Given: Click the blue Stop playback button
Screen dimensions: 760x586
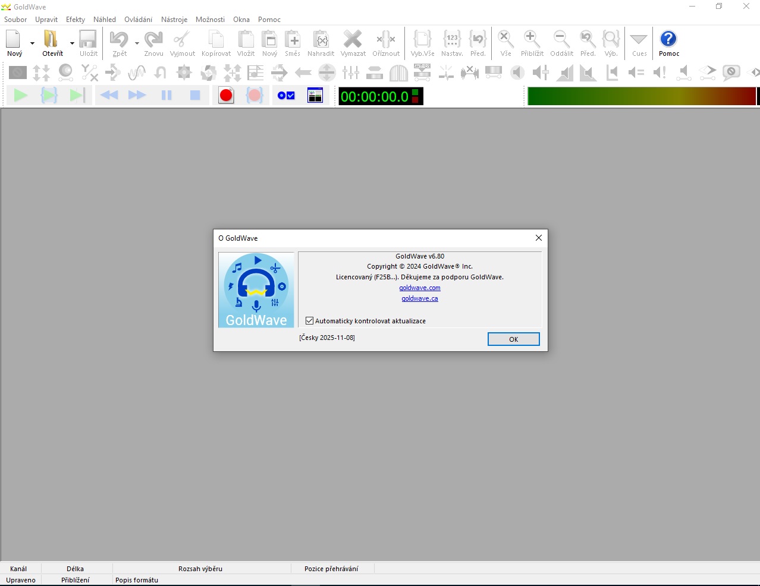Looking at the screenshot, I should pyautogui.click(x=195, y=95).
